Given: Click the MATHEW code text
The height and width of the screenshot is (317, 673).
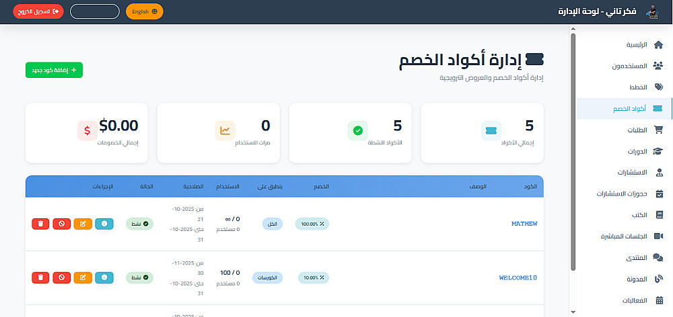Looking at the screenshot, I should pos(524,224).
